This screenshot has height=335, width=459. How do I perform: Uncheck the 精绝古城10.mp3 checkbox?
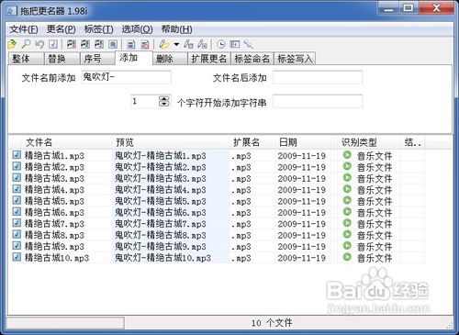17,257
